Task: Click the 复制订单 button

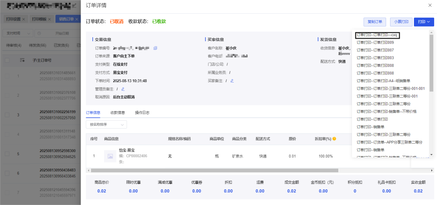Action: 375,22
